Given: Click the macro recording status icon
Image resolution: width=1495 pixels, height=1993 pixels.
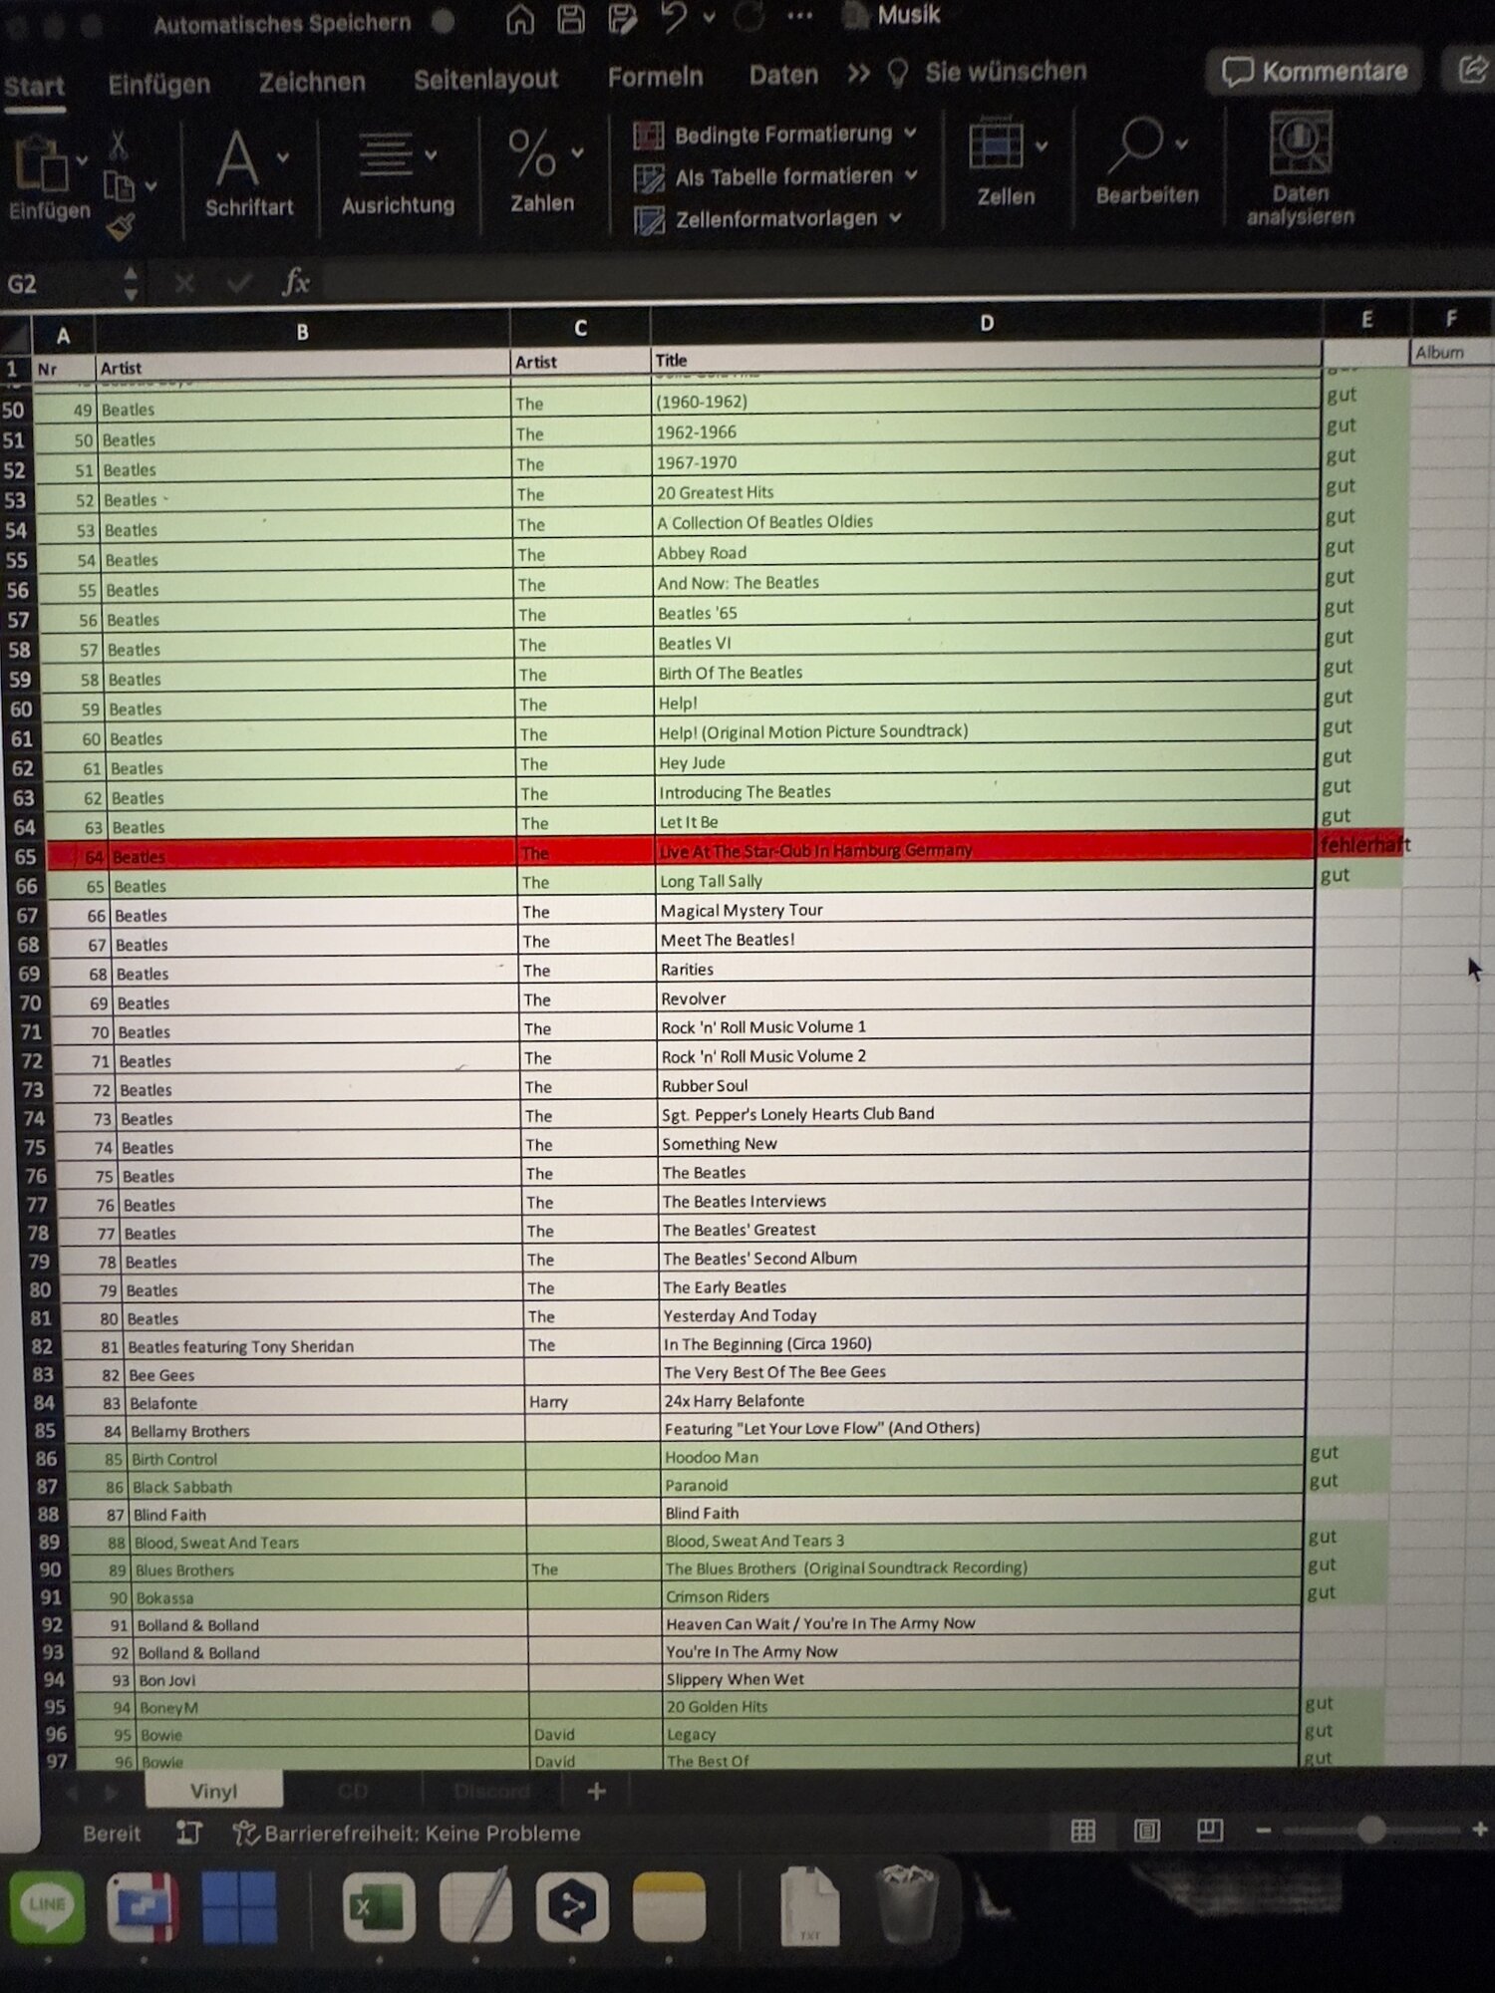Looking at the screenshot, I should 188,1833.
